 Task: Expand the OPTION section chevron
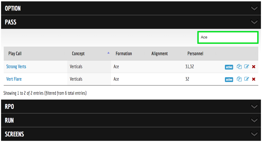[254, 8]
